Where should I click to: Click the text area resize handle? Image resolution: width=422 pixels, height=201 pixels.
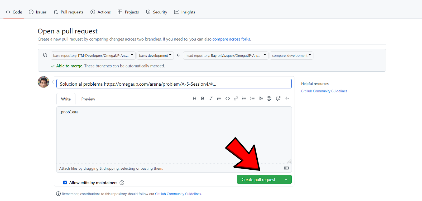tap(289, 161)
